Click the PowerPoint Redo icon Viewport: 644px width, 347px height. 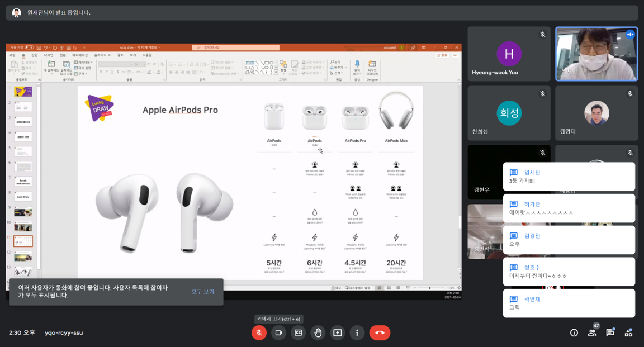54,47
